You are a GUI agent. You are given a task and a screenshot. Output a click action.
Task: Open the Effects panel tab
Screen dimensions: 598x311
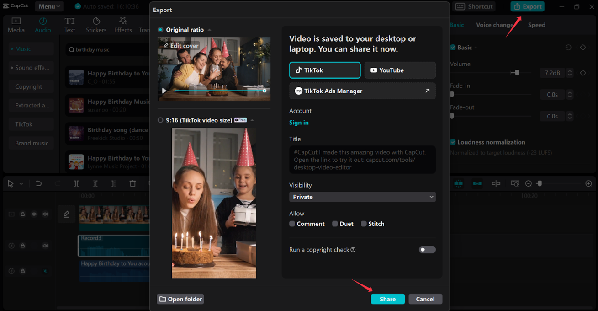pyautogui.click(x=123, y=25)
